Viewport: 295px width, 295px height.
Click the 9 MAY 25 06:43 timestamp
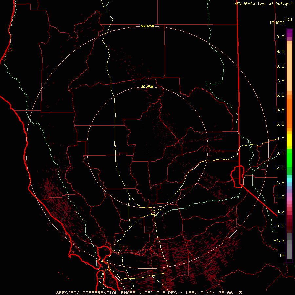point(221,293)
